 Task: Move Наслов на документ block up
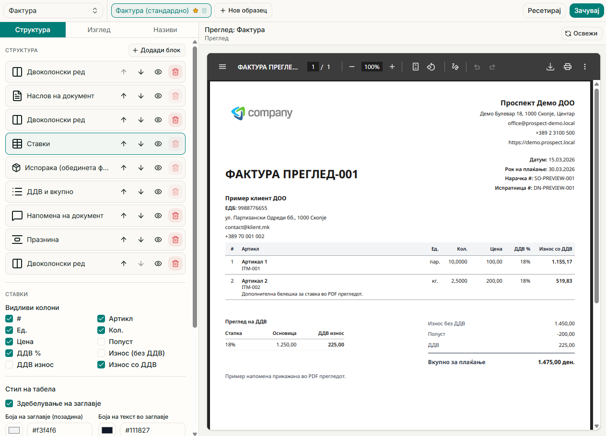coord(124,96)
